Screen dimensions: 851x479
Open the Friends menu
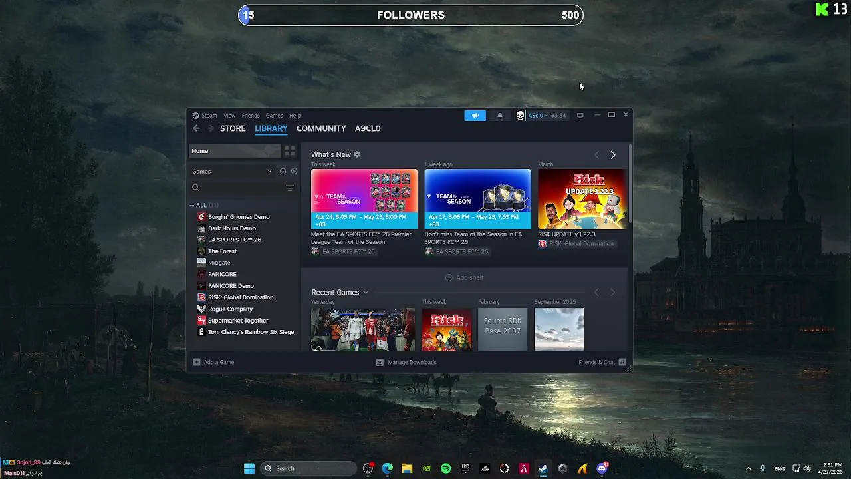(x=251, y=116)
